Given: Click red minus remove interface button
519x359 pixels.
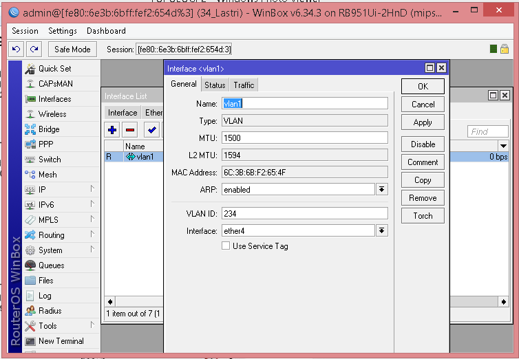Looking at the screenshot, I should click(x=130, y=130).
